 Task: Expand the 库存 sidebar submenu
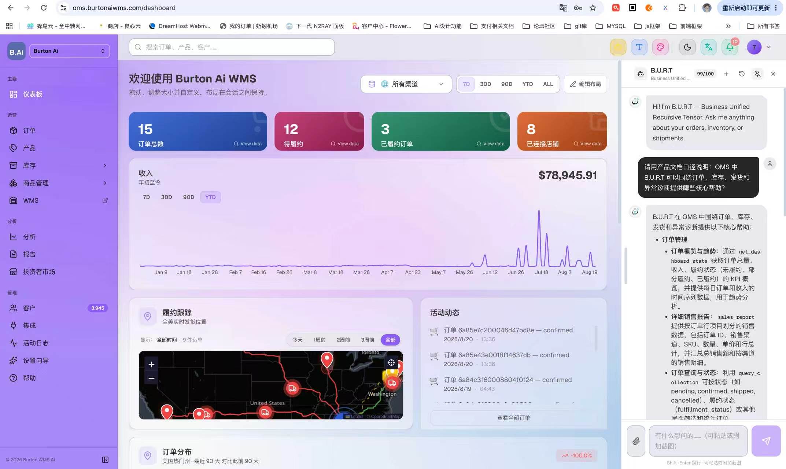pos(59,166)
